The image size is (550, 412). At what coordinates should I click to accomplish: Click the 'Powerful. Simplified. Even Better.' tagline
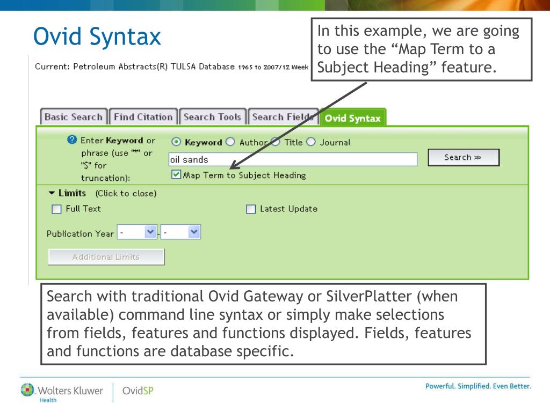pyautogui.click(x=479, y=386)
